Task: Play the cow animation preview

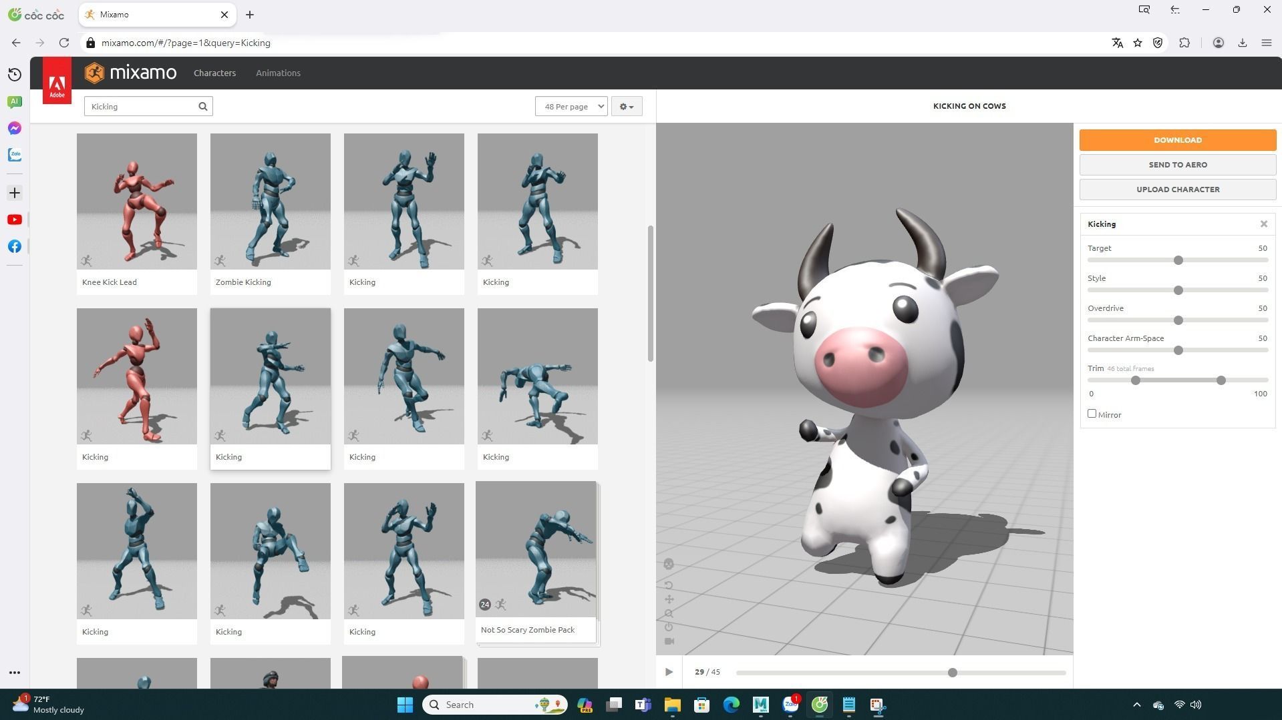Action: (x=669, y=672)
